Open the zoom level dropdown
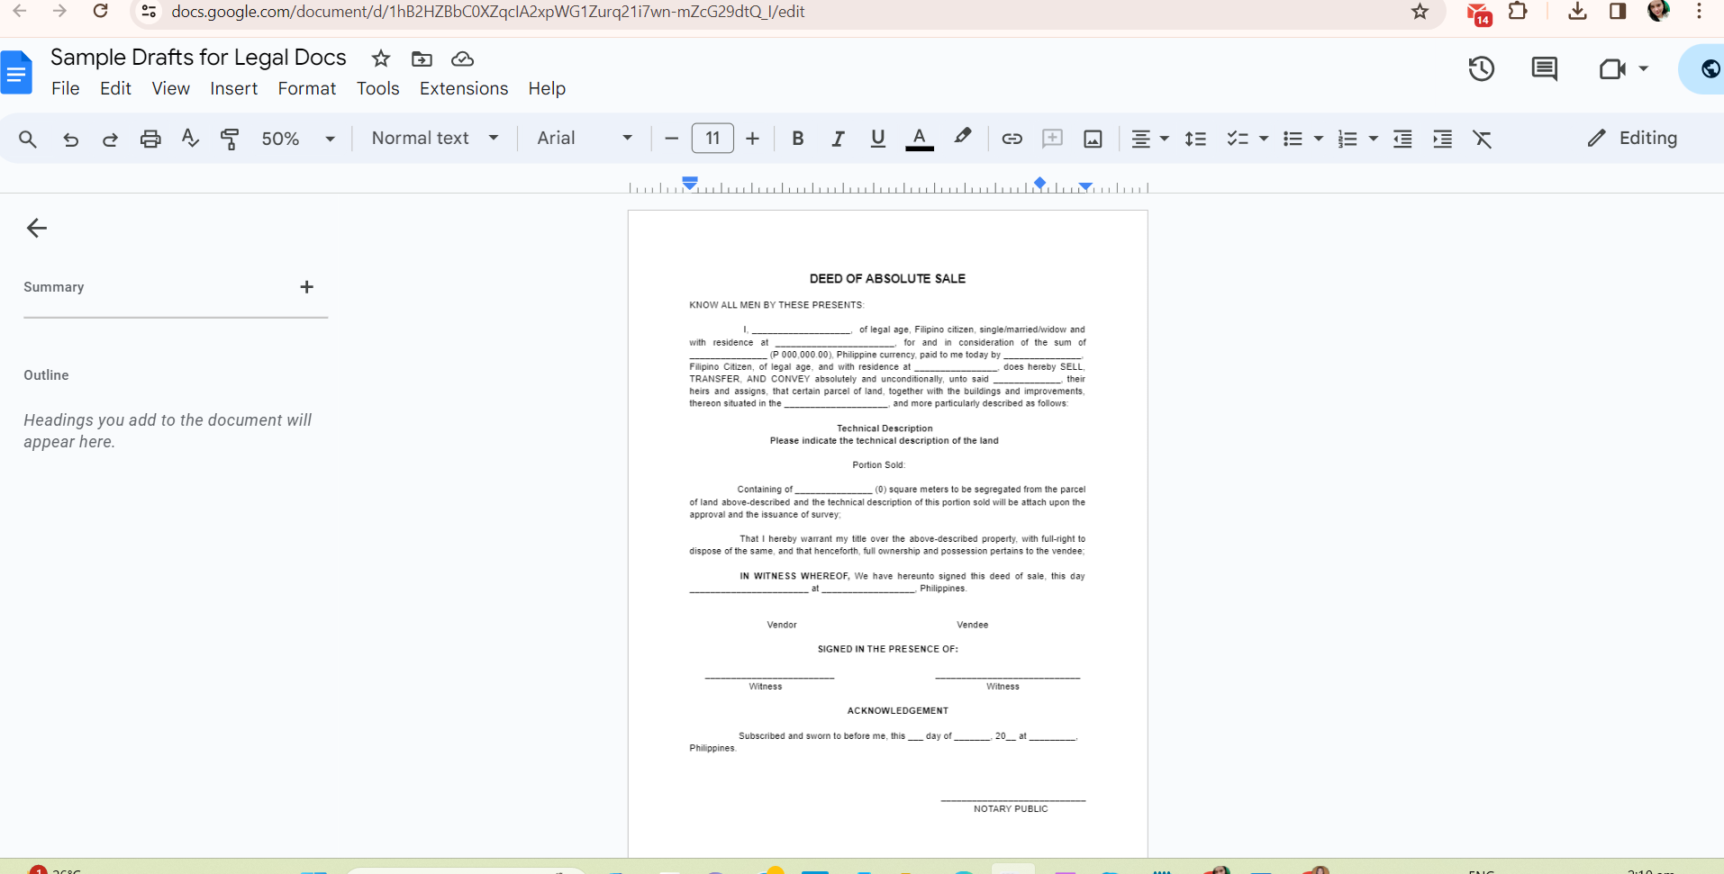Image resolution: width=1724 pixels, height=874 pixels. (297, 139)
